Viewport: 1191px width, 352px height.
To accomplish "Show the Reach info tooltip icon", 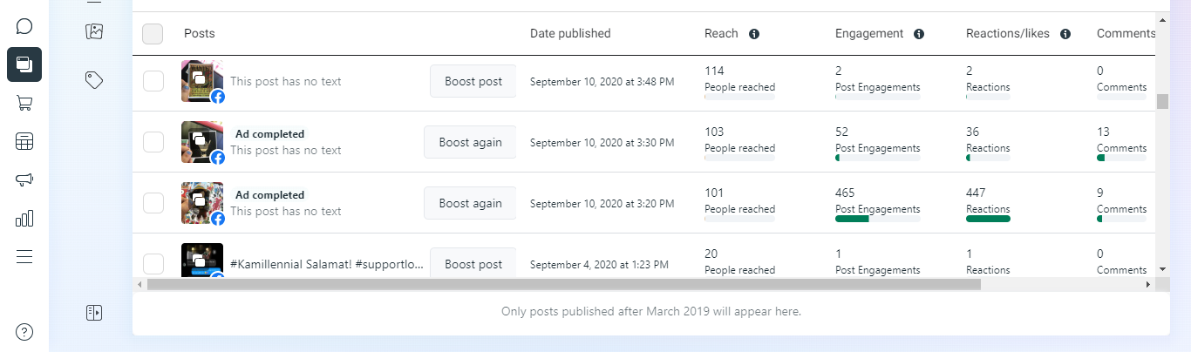I will pyautogui.click(x=754, y=34).
